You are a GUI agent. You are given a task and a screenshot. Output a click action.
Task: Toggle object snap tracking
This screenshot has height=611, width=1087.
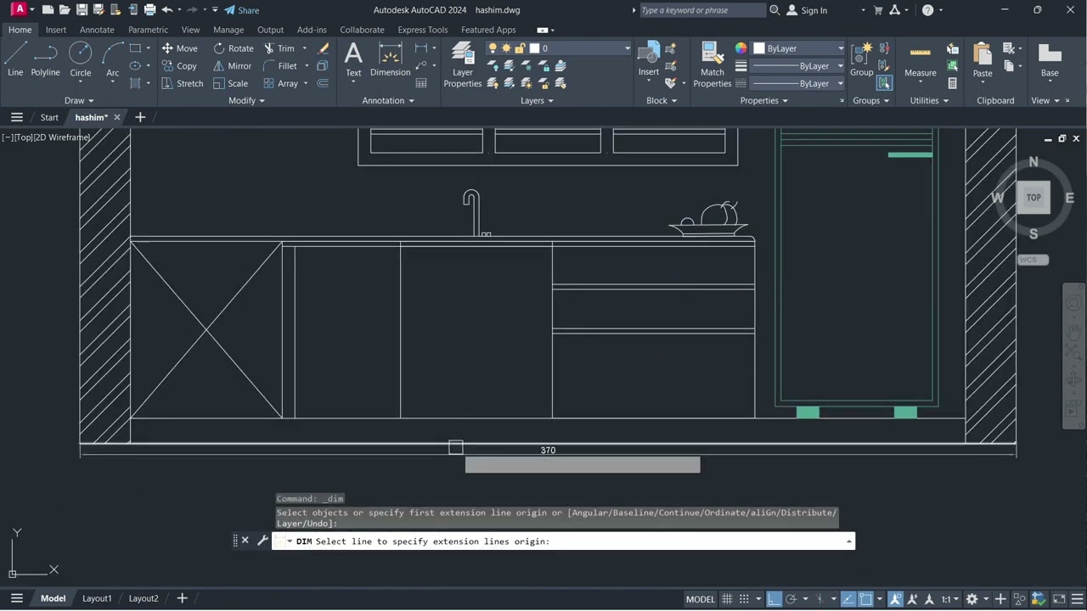tap(848, 599)
